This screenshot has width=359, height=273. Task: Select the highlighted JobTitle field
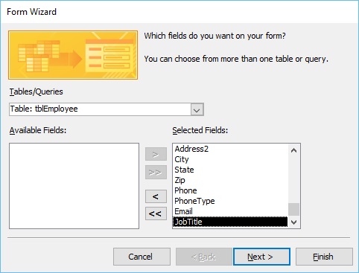click(x=230, y=222)
